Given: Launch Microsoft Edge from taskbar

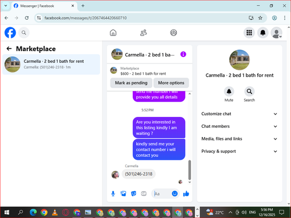Looking at the screenshot, I should click(33, 213).
